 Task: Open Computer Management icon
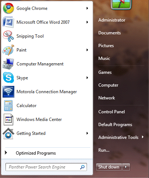(x=8, y=64)
